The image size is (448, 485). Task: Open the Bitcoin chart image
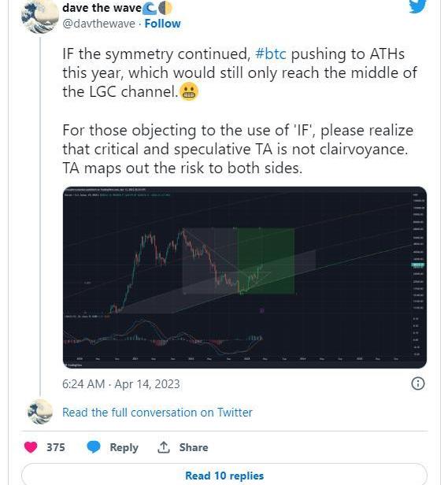pyautogui.click(x=244, y=277)
